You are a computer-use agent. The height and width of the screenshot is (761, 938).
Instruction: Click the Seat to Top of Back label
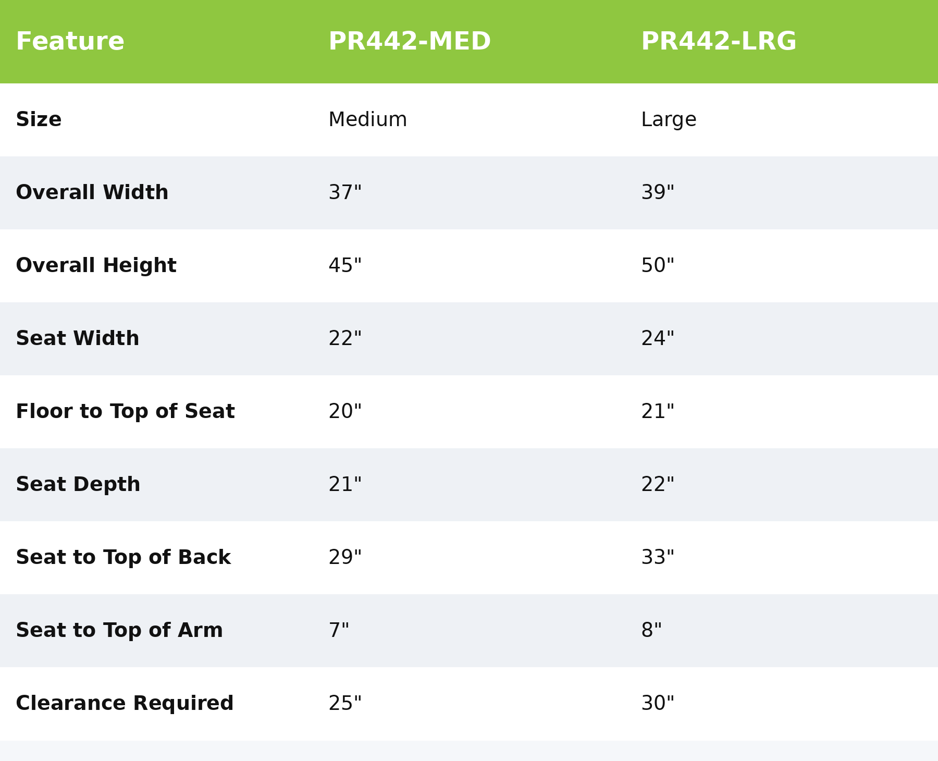point(123,558)
